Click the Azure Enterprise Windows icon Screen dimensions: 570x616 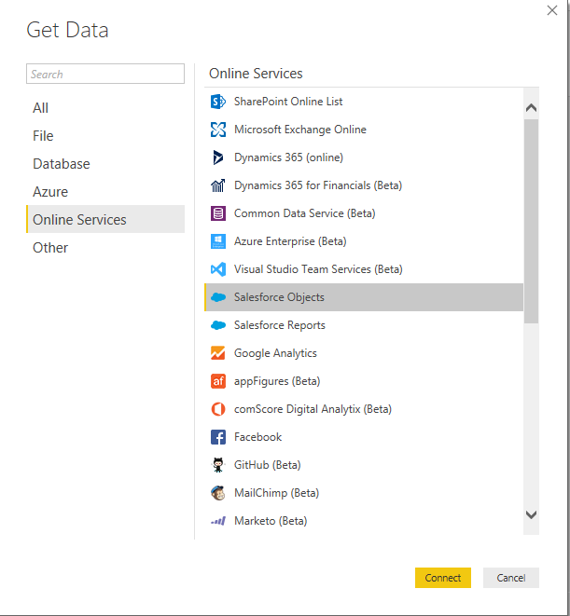pos(218,241)
